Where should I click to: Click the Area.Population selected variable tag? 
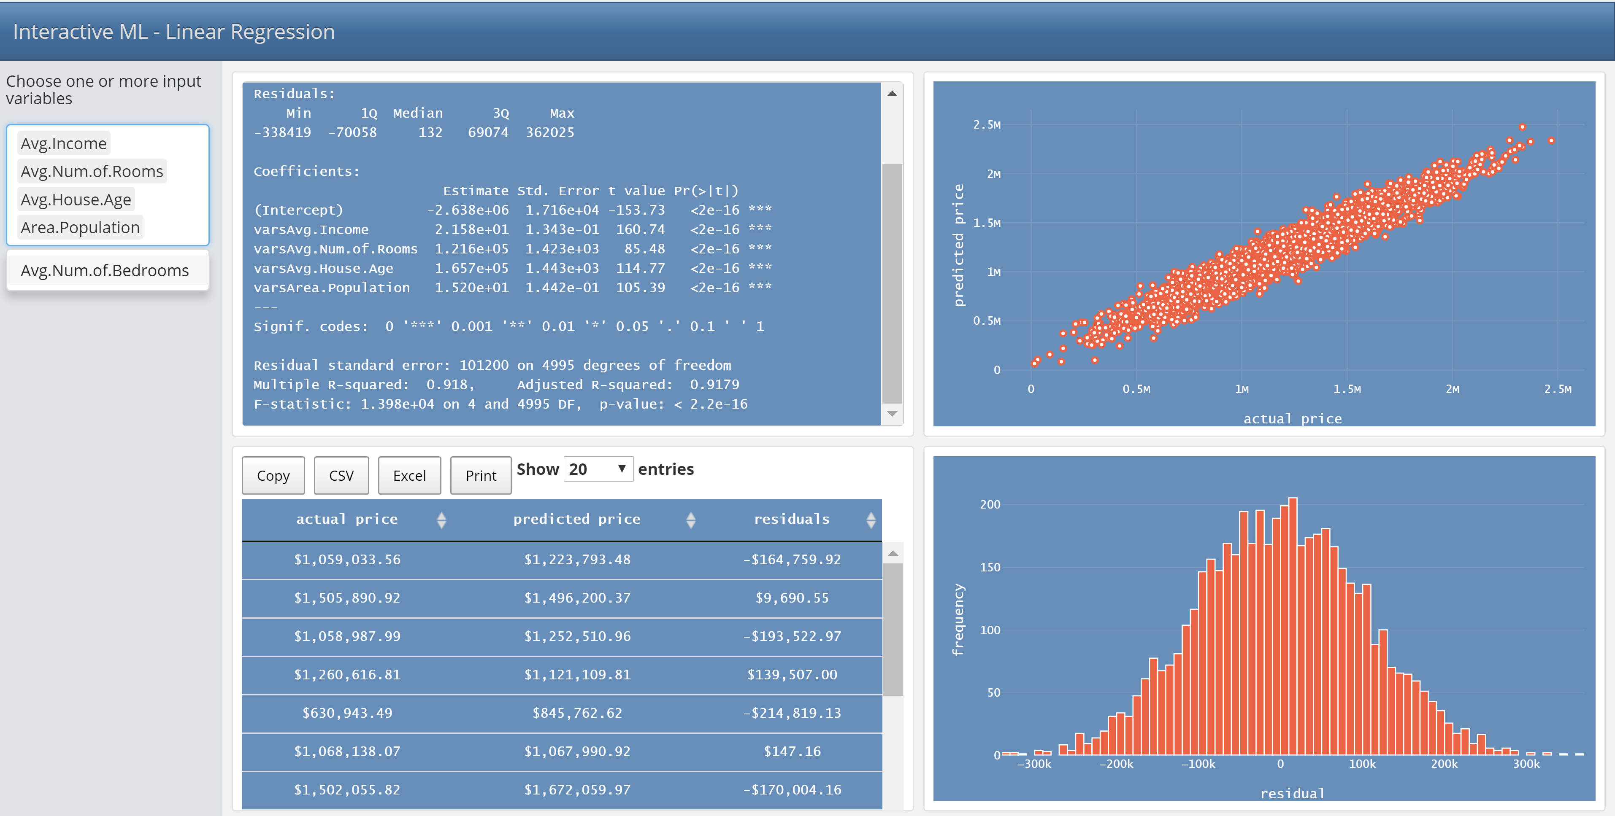click(x=80, y=227)
